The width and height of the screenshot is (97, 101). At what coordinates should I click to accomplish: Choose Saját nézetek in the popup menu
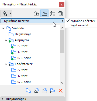(80, 25)
